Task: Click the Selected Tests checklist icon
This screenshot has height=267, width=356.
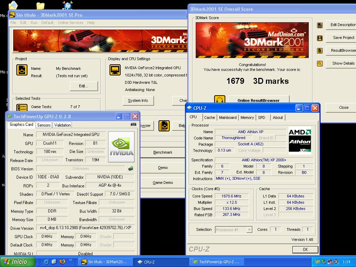Action: click(x=22, y=107)
